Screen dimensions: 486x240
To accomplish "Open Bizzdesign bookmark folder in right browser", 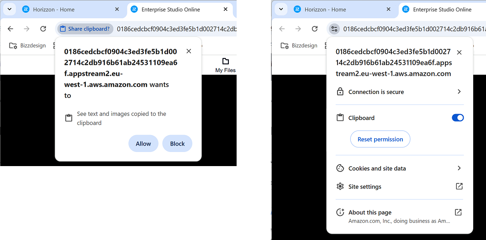I will pos(299,46).
